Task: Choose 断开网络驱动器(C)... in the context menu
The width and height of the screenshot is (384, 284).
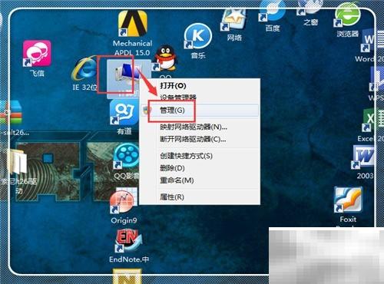Action: pos(200,139)
